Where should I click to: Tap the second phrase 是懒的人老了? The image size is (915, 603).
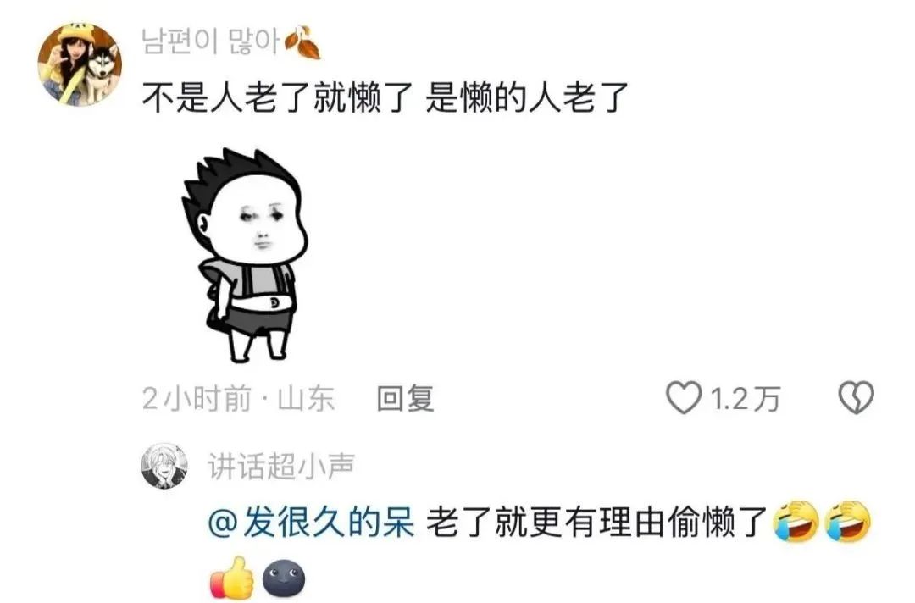[527, 97]
